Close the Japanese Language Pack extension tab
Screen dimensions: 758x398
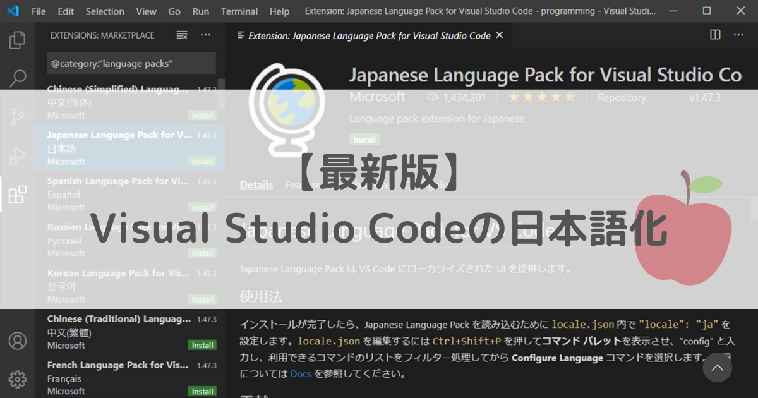coord(500,35)
